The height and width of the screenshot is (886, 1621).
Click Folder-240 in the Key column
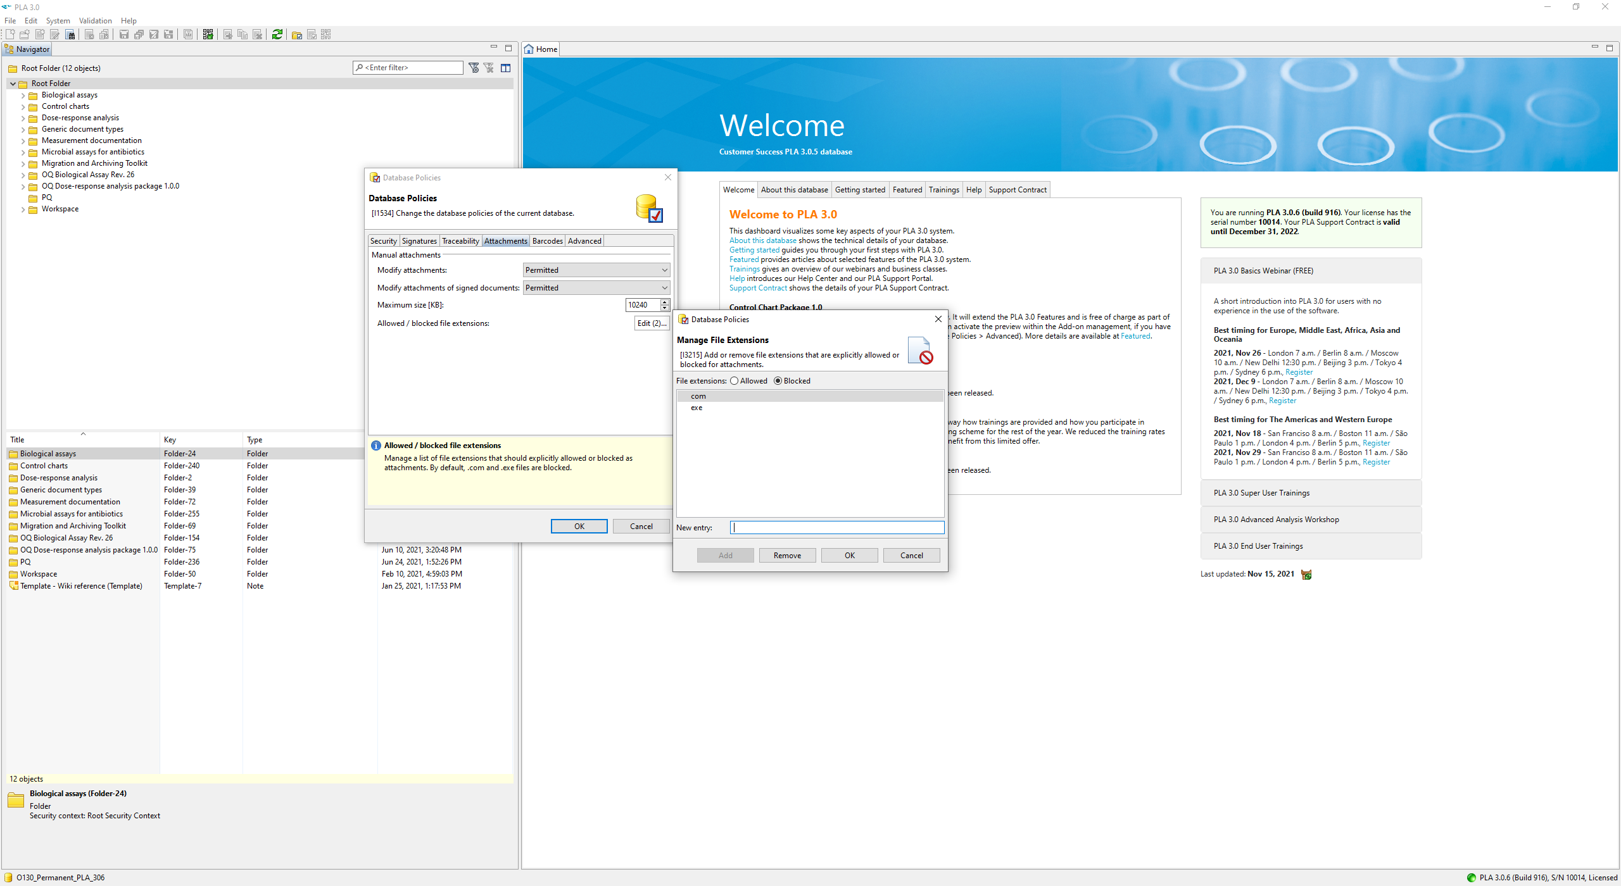[x=182, y=466]
